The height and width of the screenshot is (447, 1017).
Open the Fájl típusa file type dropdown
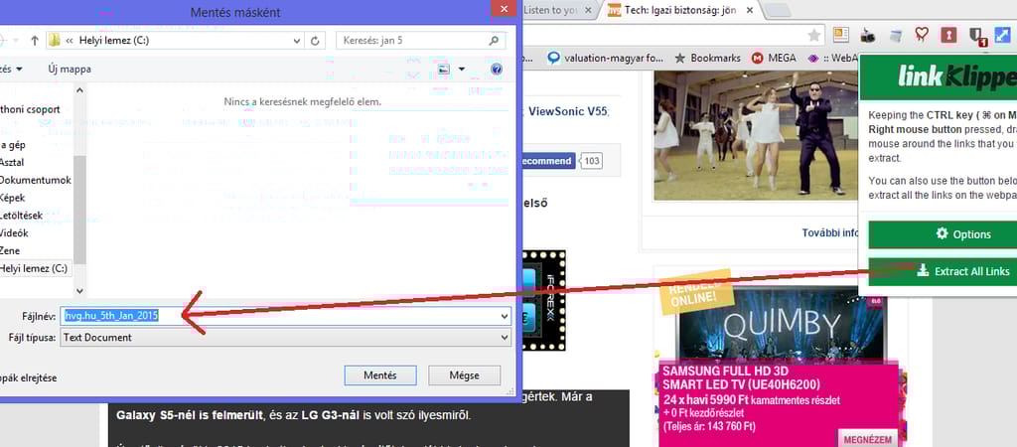(x=506, y=338)
